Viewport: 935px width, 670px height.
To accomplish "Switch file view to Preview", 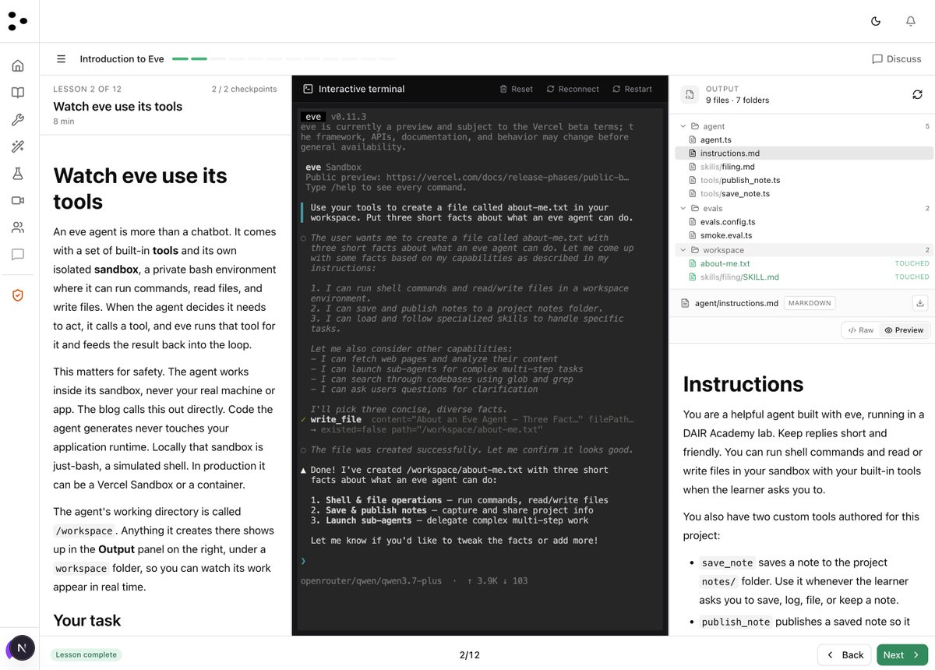I will [x=904, y=330].
